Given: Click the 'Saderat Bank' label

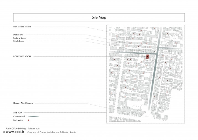Looking at the screenshot, I should [19, 38].
